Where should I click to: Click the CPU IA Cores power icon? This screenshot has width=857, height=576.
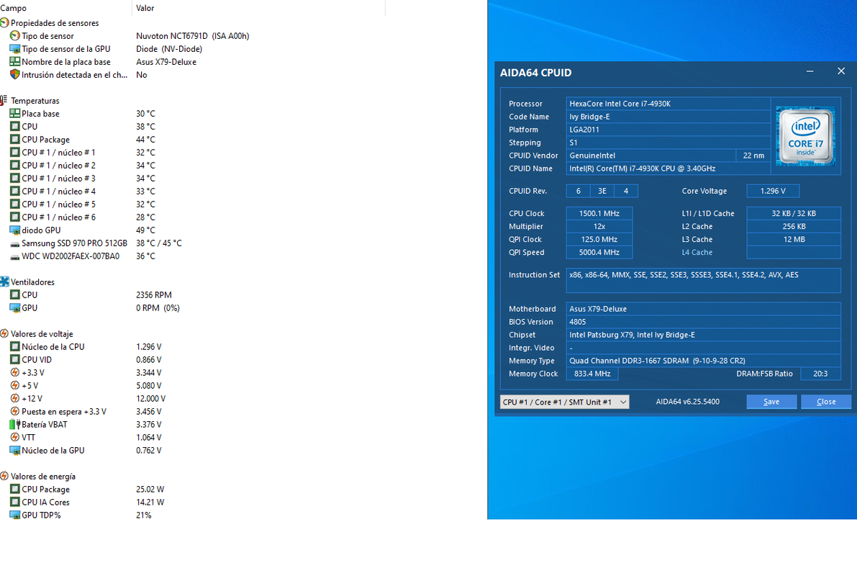point(15,502)
